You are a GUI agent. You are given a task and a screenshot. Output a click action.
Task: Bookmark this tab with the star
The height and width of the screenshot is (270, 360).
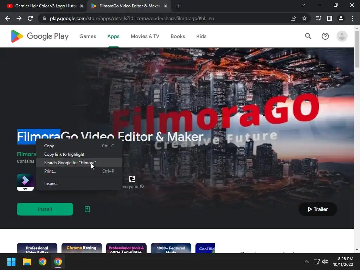coord(304,18)
